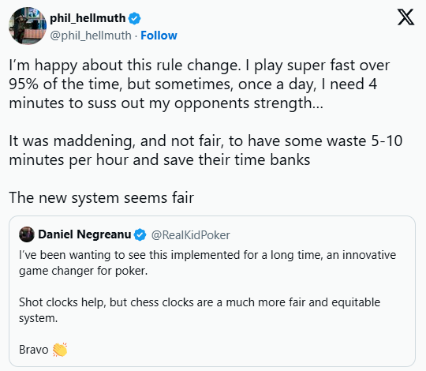Click the X logo icon

[x=405, y=17]
